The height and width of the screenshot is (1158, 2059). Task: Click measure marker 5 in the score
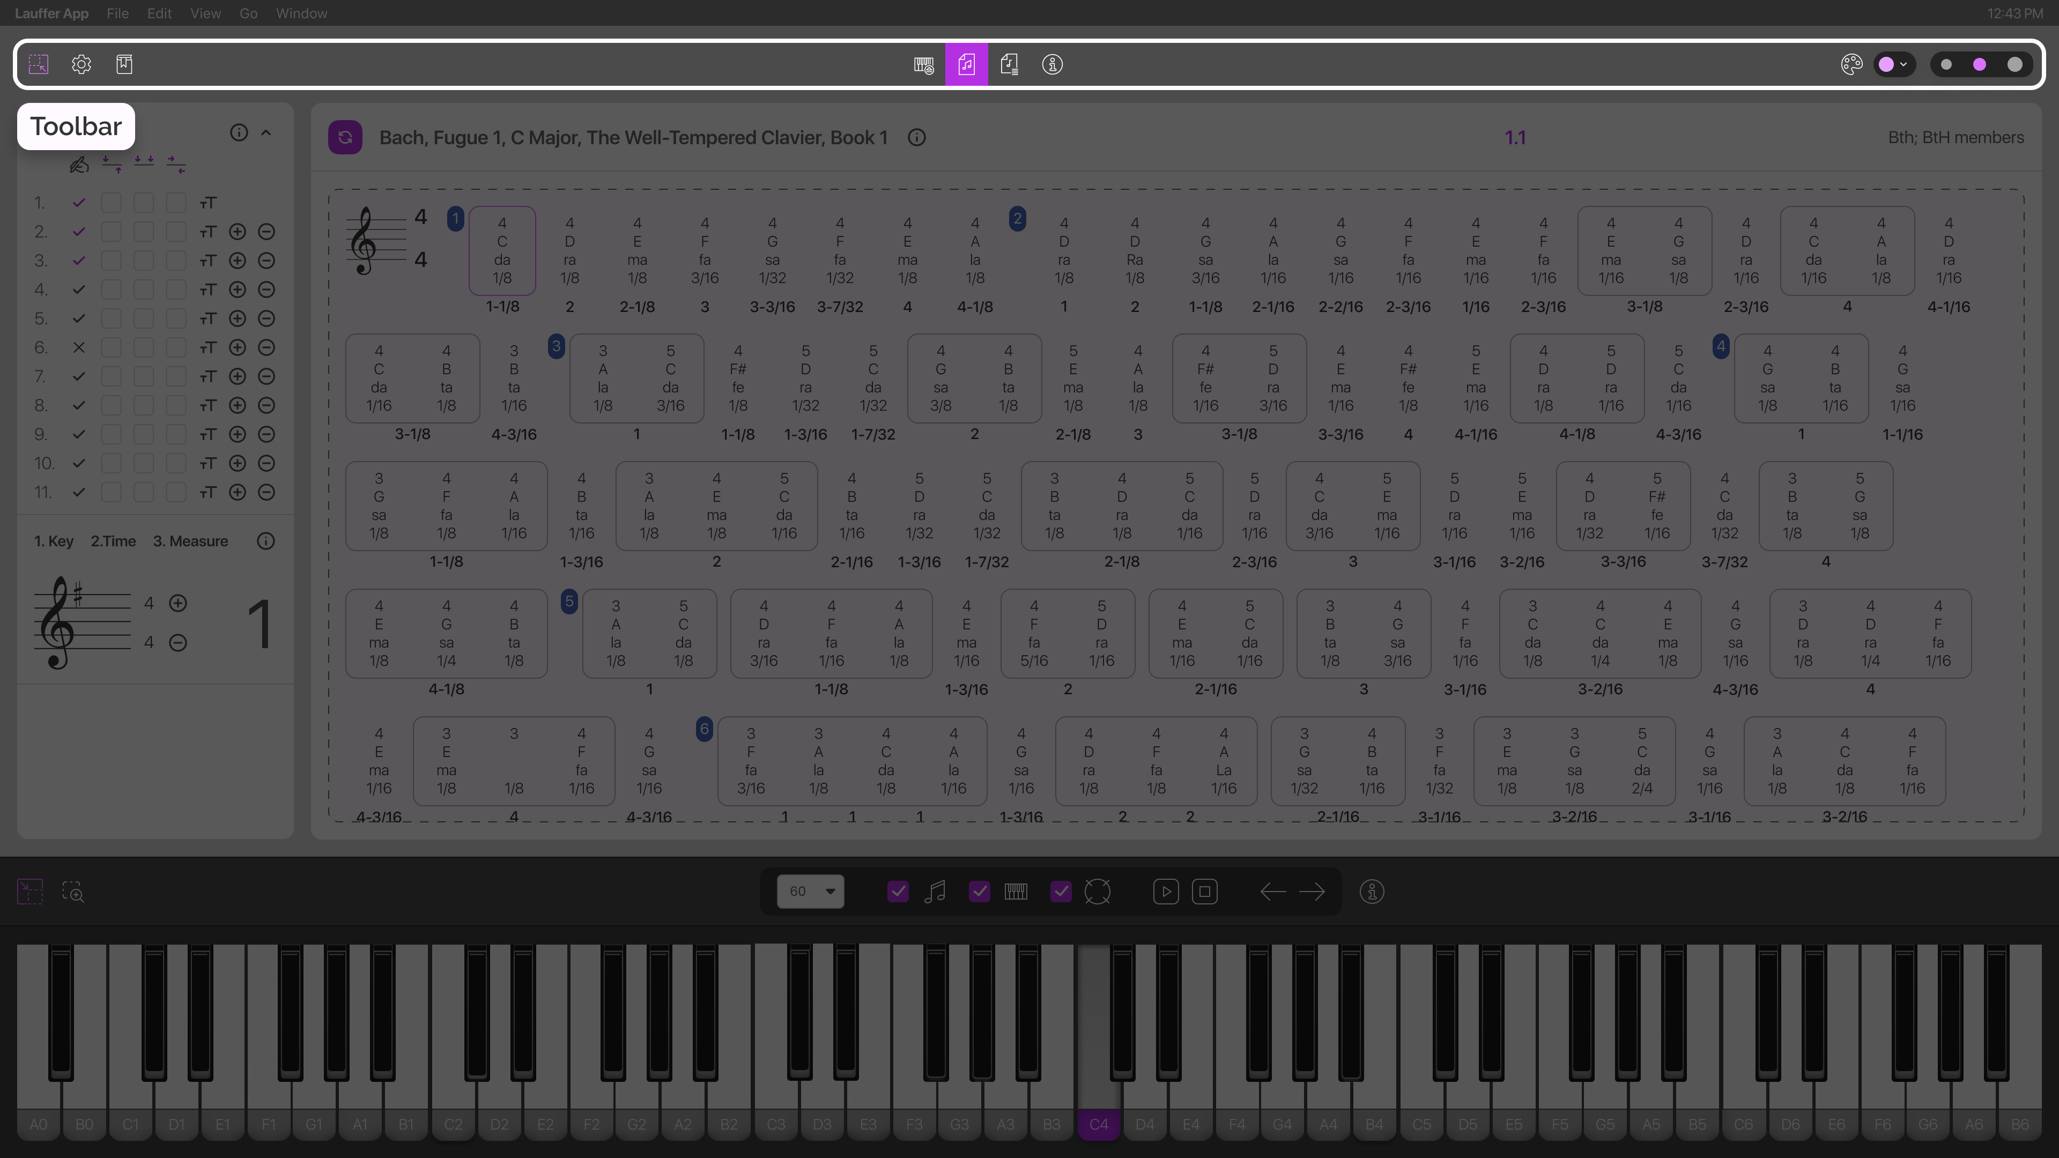coord(569,601)
